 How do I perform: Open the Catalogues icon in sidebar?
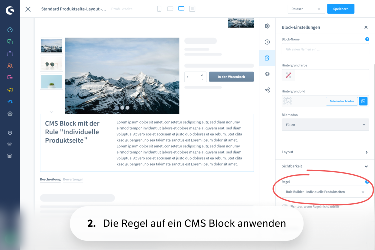point(10,42)
